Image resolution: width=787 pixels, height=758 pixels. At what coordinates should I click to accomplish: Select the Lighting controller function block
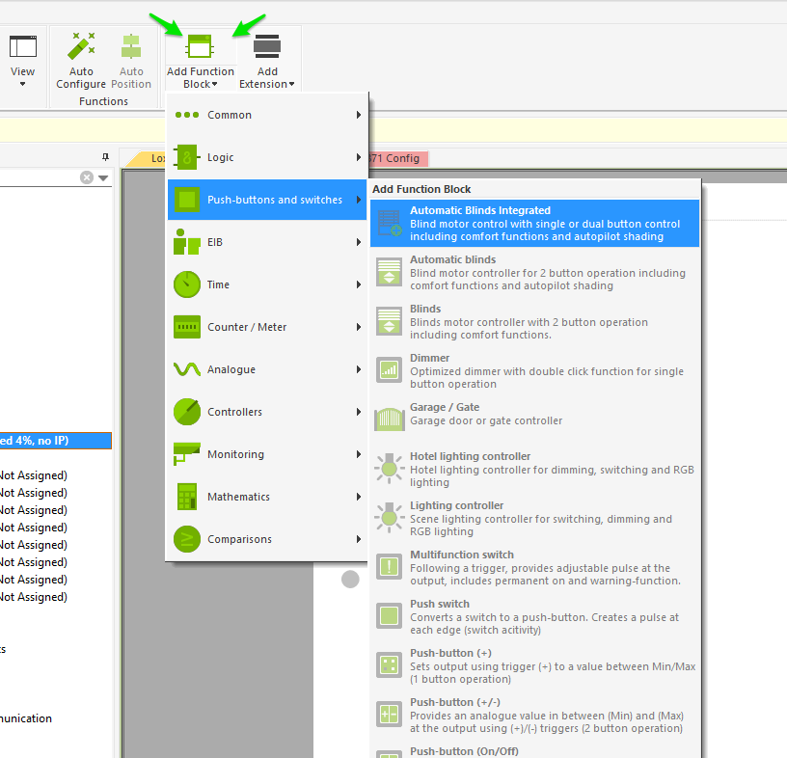click(534, 518)
